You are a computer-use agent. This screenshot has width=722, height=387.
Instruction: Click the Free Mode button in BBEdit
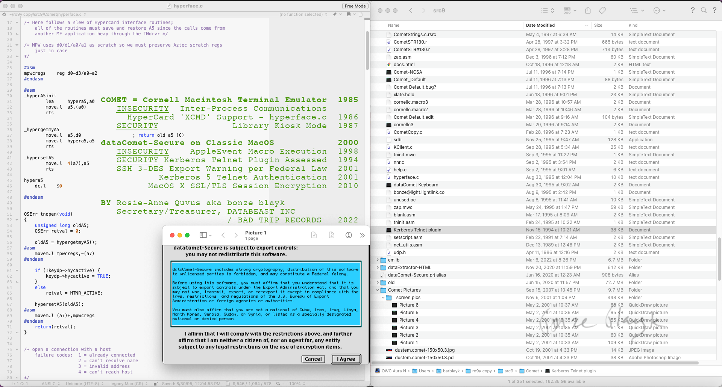click(355, 6)
